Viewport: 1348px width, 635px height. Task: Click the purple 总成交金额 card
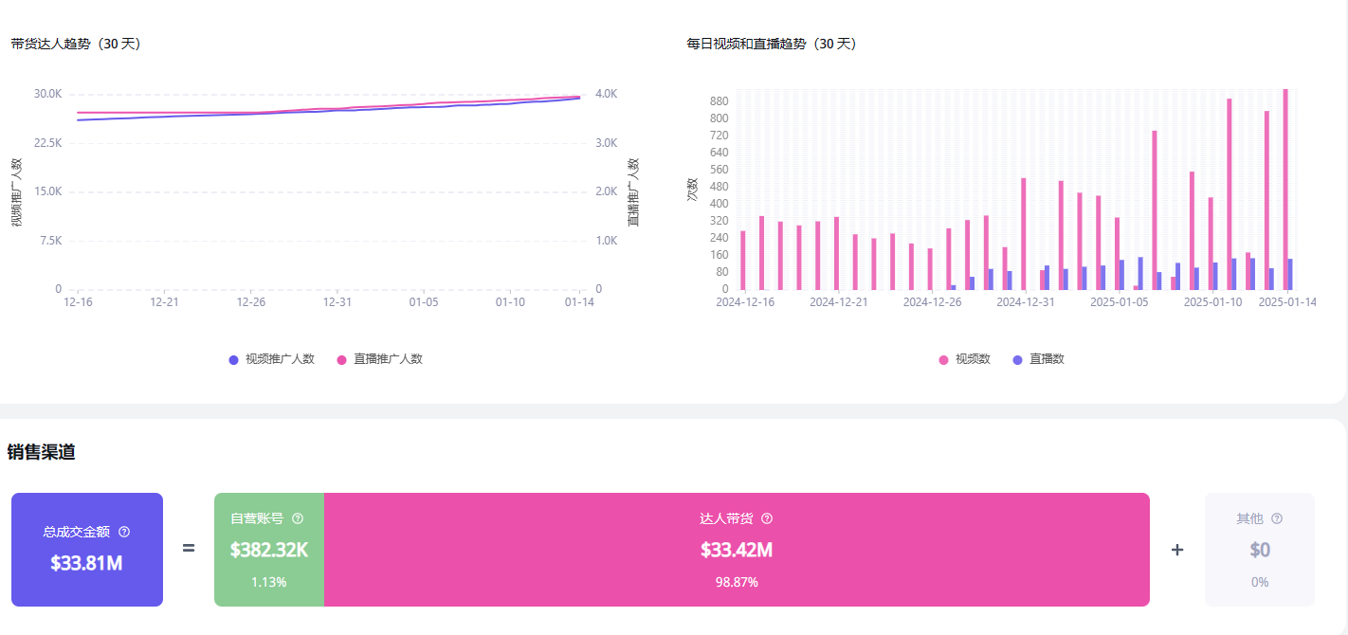[x=87, y=550]
